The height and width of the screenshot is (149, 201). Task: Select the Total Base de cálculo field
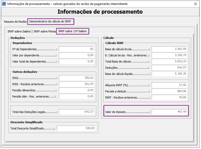coord(169,61)
